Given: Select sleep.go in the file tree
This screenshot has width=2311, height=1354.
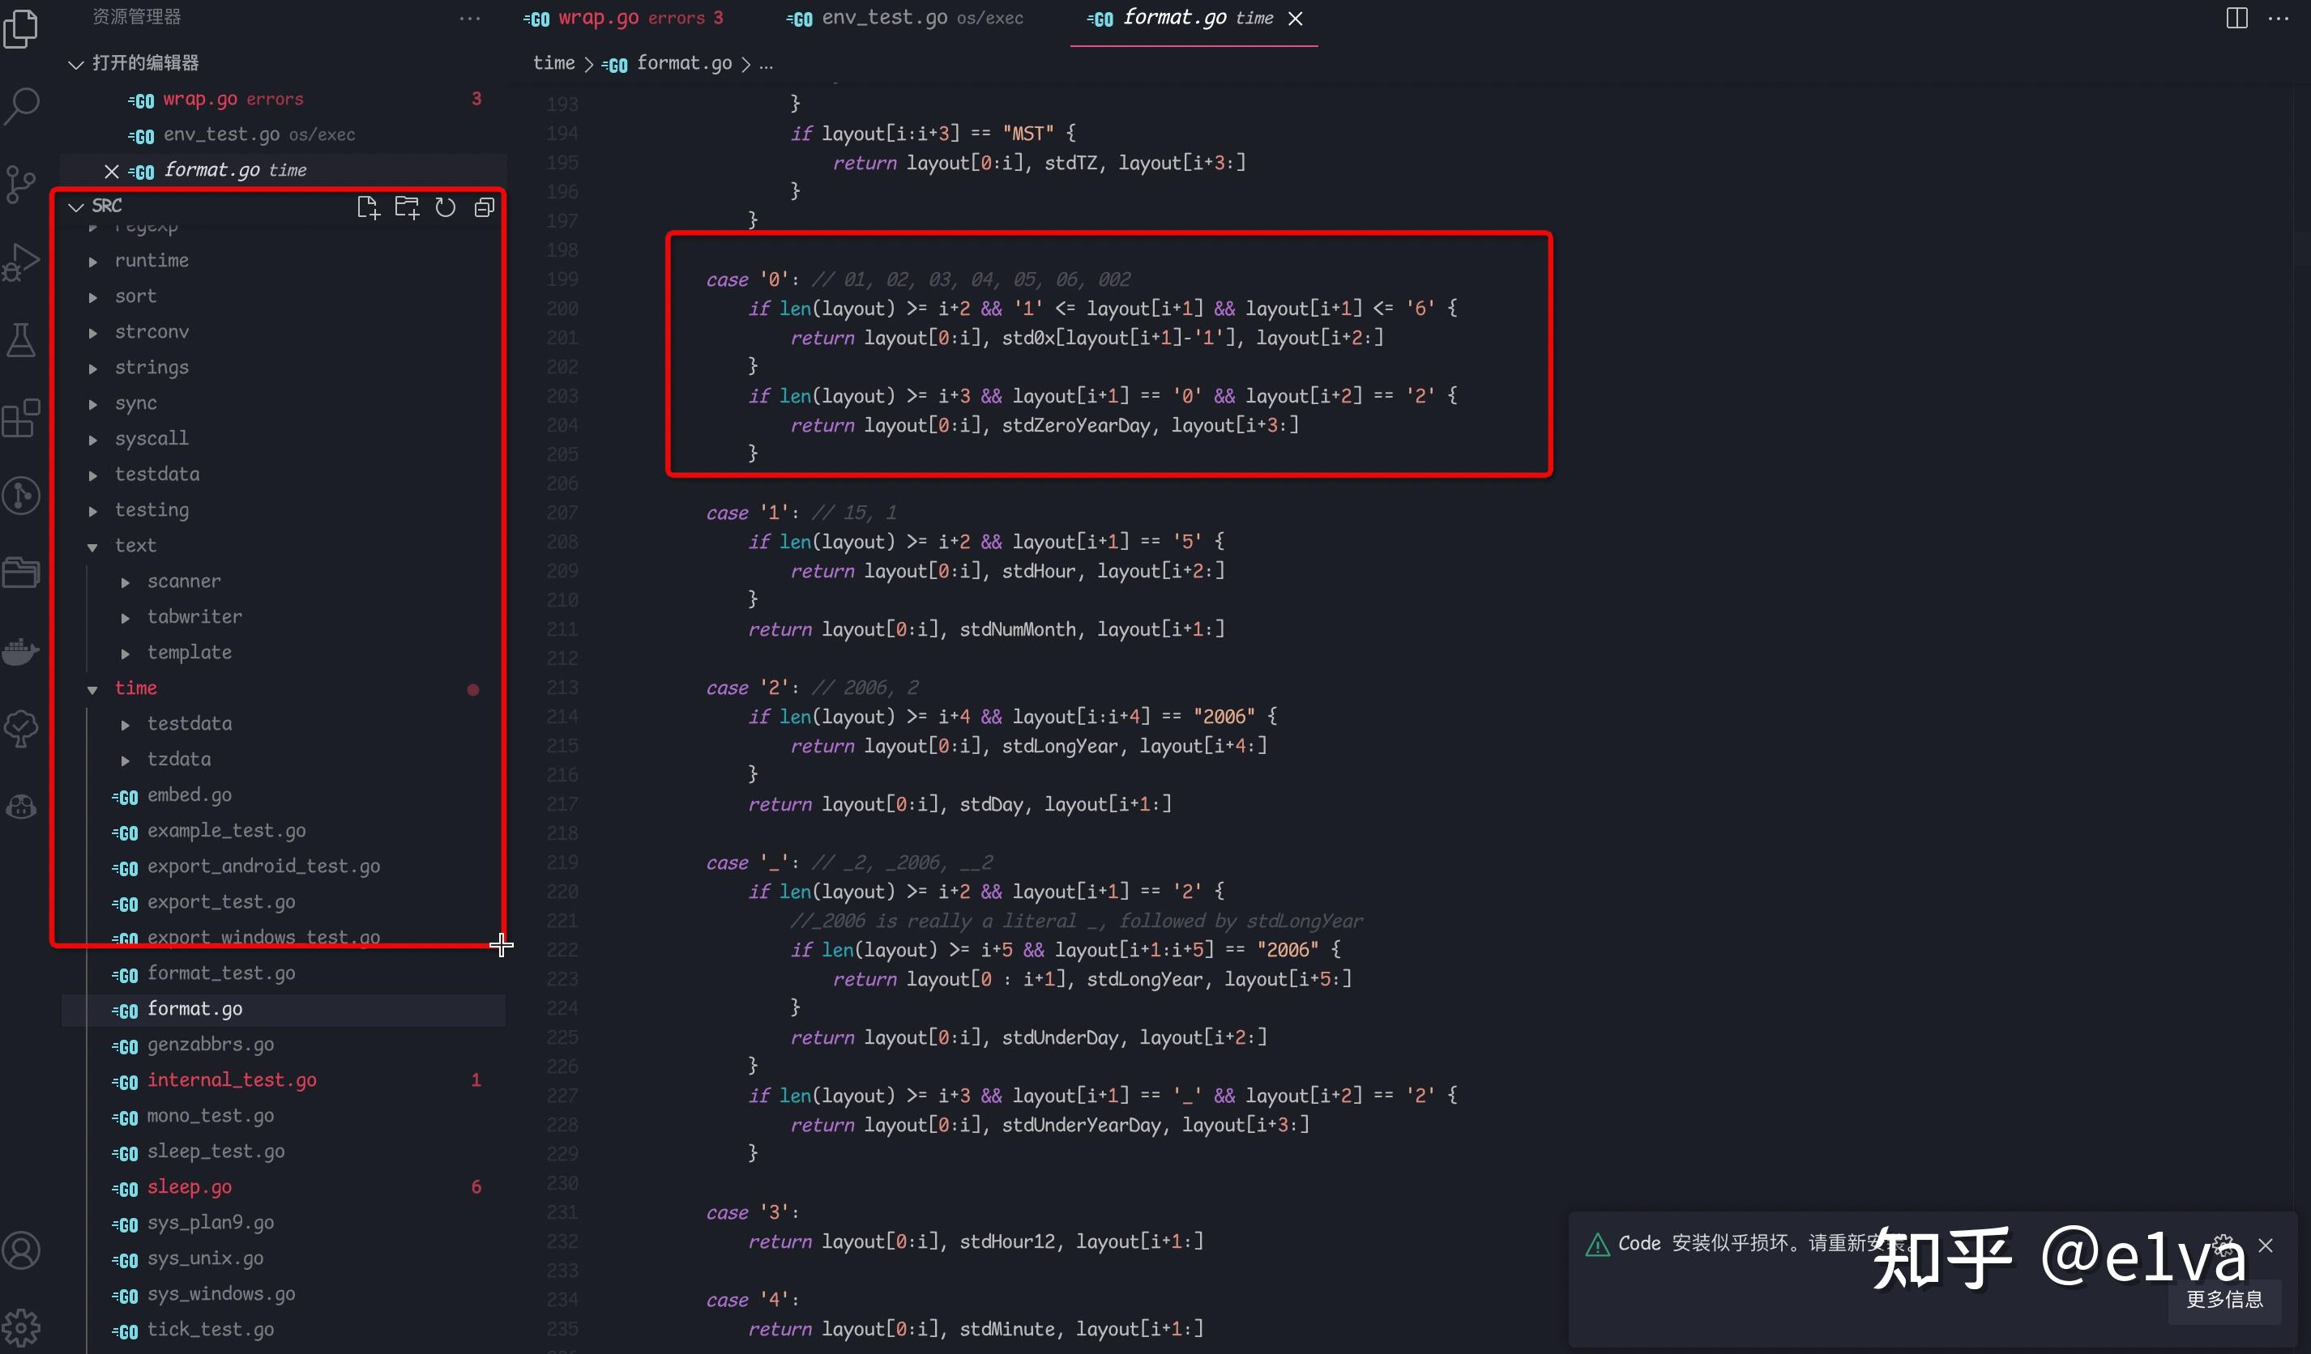Looking at the screenshot, I should point(190,1186).
